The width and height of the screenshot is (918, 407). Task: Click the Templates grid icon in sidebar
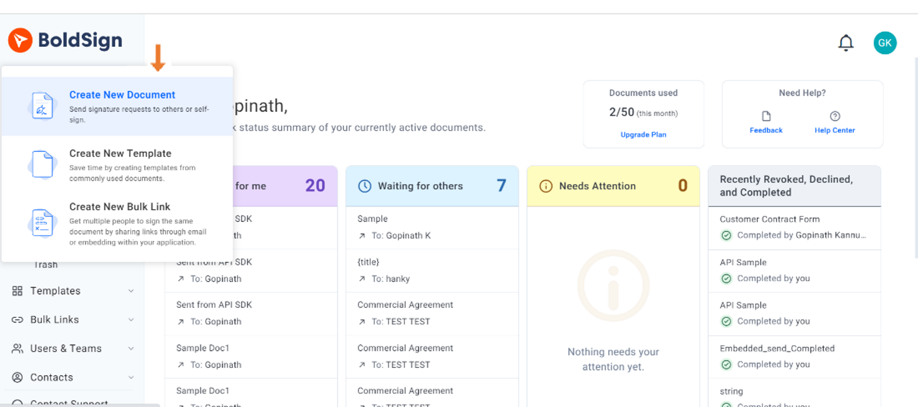[17, 291]
